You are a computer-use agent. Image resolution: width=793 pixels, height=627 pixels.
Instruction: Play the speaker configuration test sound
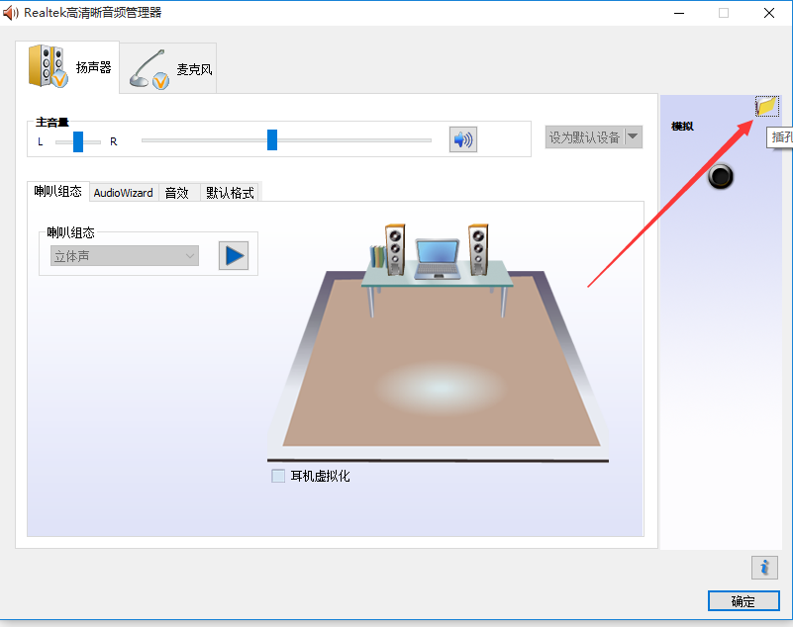tap(234, 256)
